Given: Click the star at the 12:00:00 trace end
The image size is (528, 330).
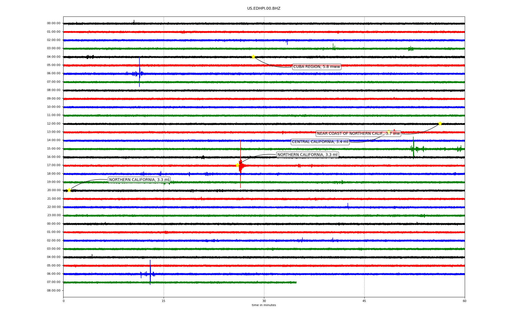Looking at the screenshot, I should [440, 124].
